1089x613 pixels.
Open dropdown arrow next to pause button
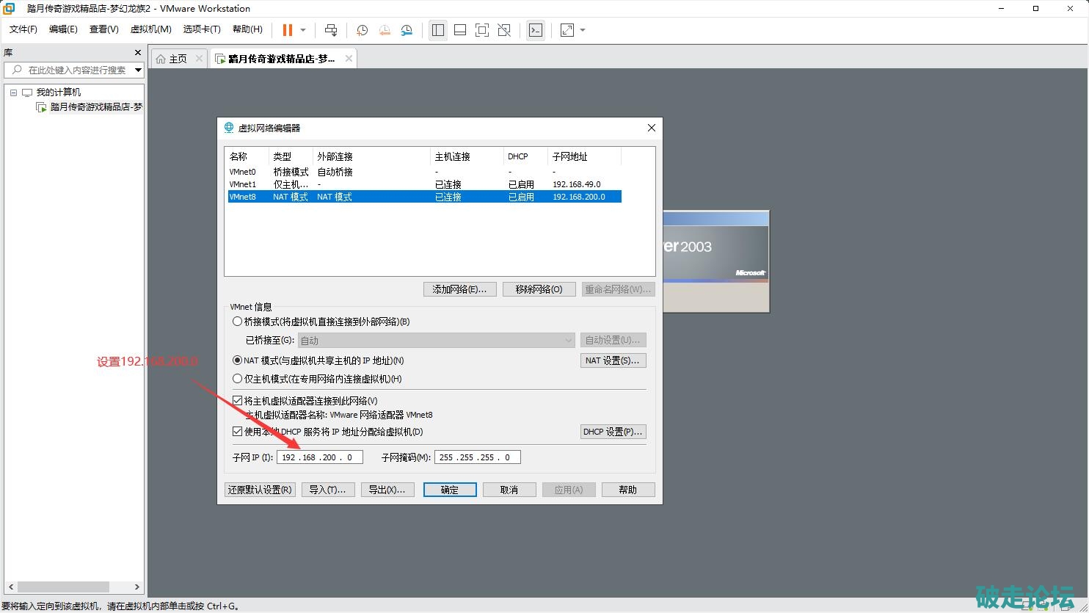tap(303, 30)
